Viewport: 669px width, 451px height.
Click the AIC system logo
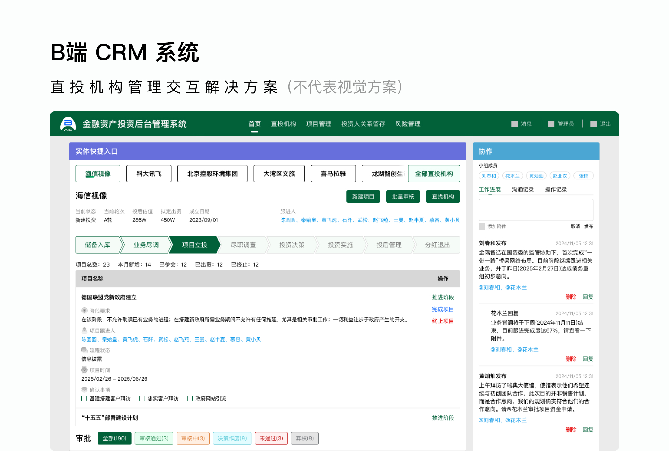click(68, 124)
